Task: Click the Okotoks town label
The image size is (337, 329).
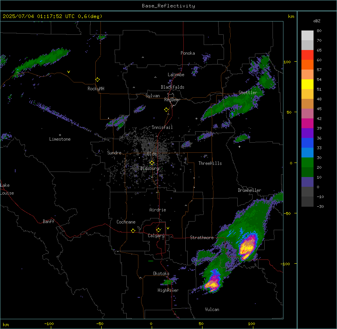Action: pos(161,274)
